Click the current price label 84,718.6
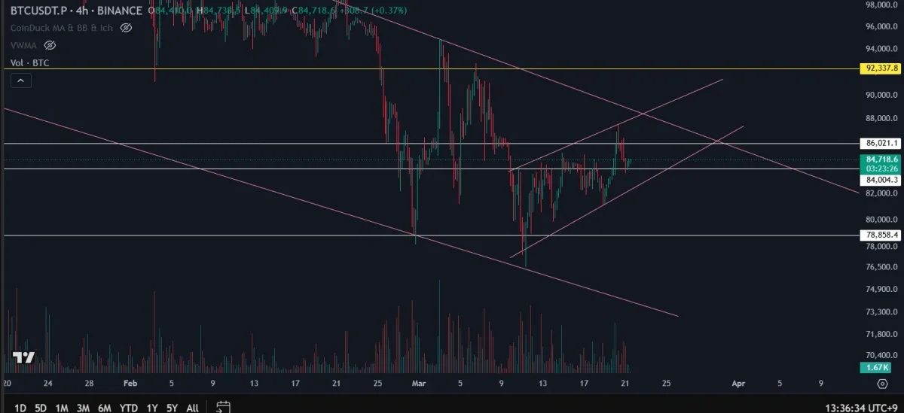 [x=881, y=159]
